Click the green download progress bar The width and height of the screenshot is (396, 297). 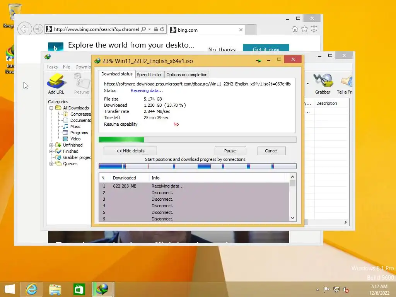[x=198, y=140]
